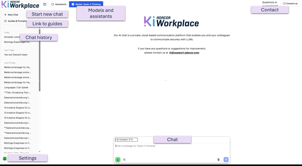Open the green user profile icon
The image size is (302, 166).
pyautogui.click(x=5, y=159)
